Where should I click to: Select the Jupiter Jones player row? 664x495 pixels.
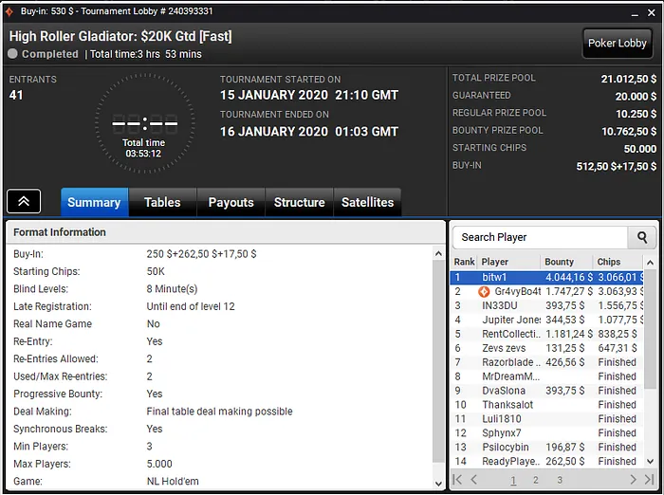pos(547,320)
